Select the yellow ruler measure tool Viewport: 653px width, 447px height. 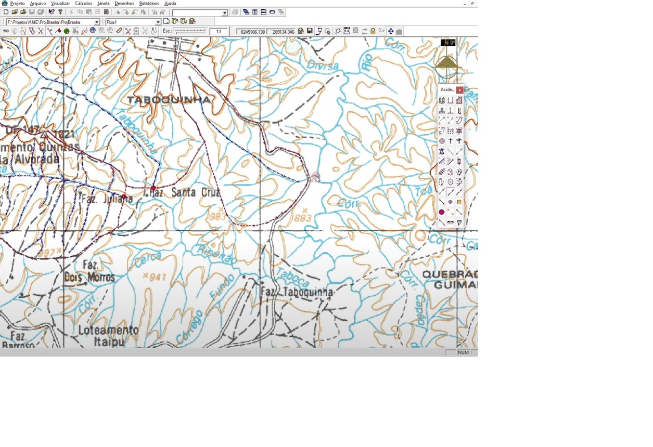tap(119, 31)
